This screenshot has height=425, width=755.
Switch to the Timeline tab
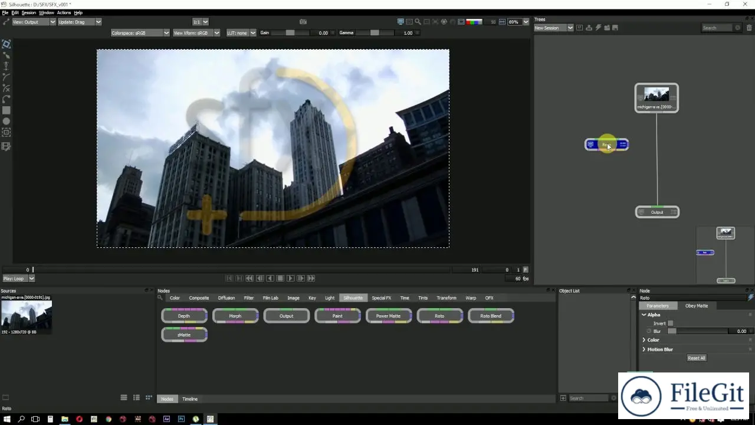190,399
